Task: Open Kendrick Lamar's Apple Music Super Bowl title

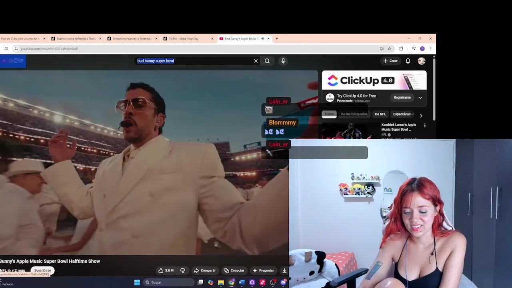Action: pos(399,127)
